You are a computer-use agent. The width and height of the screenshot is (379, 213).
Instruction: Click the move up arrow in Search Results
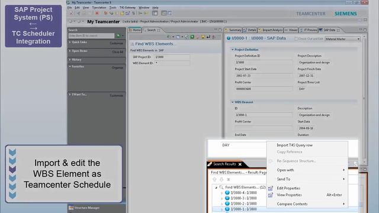(214, 179)
